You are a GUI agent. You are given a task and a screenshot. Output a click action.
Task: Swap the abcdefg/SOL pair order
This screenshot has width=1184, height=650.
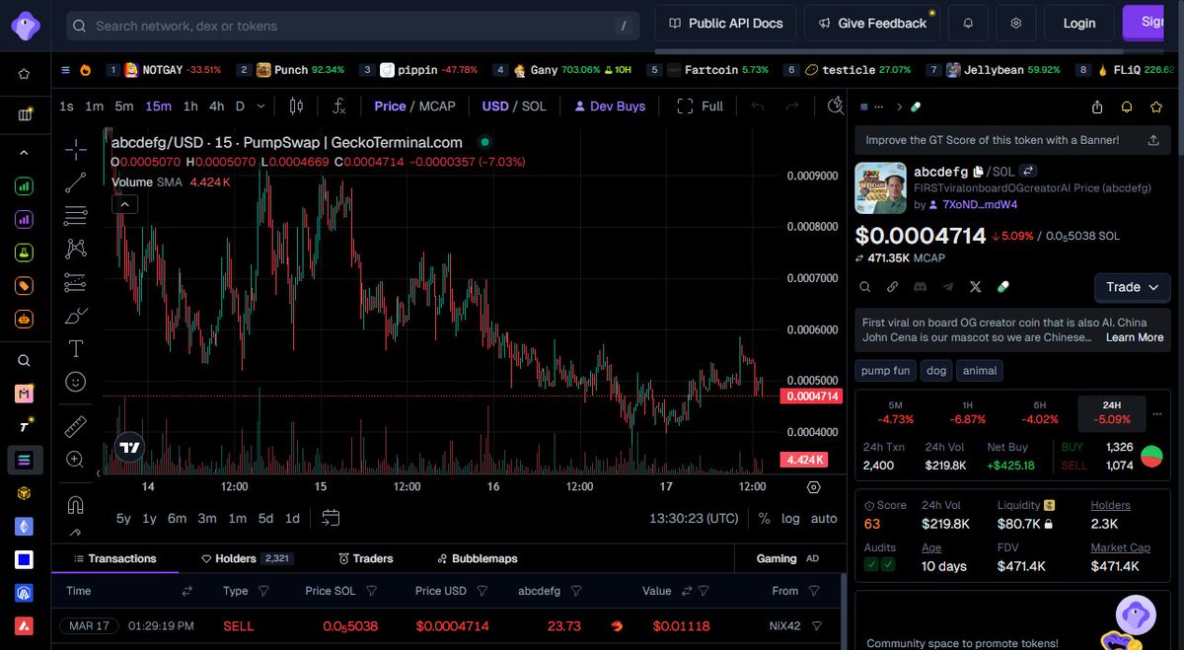[x=1027, y=171]
